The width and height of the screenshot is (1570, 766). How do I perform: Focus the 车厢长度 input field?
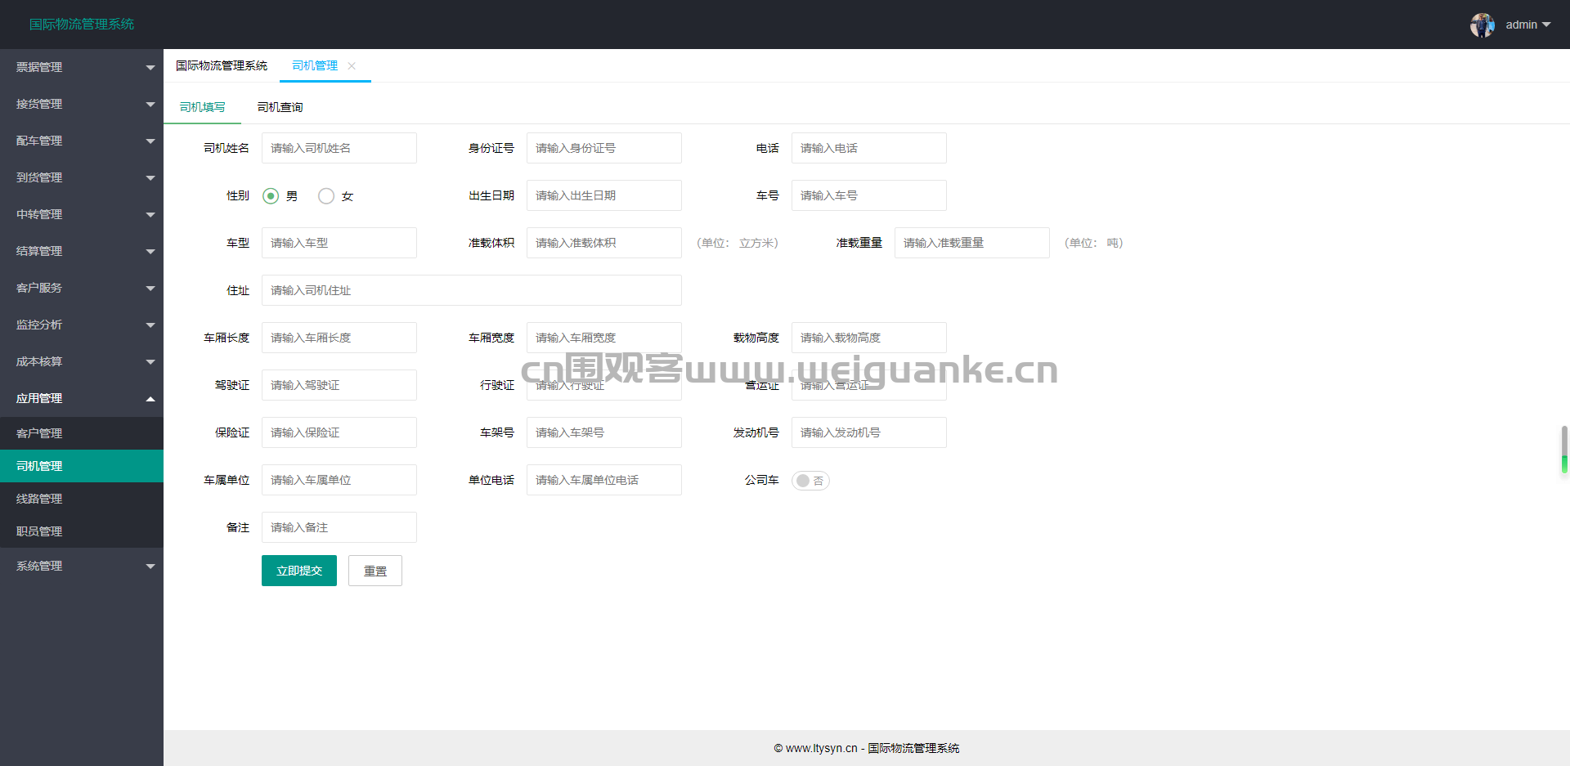point(339,338)
